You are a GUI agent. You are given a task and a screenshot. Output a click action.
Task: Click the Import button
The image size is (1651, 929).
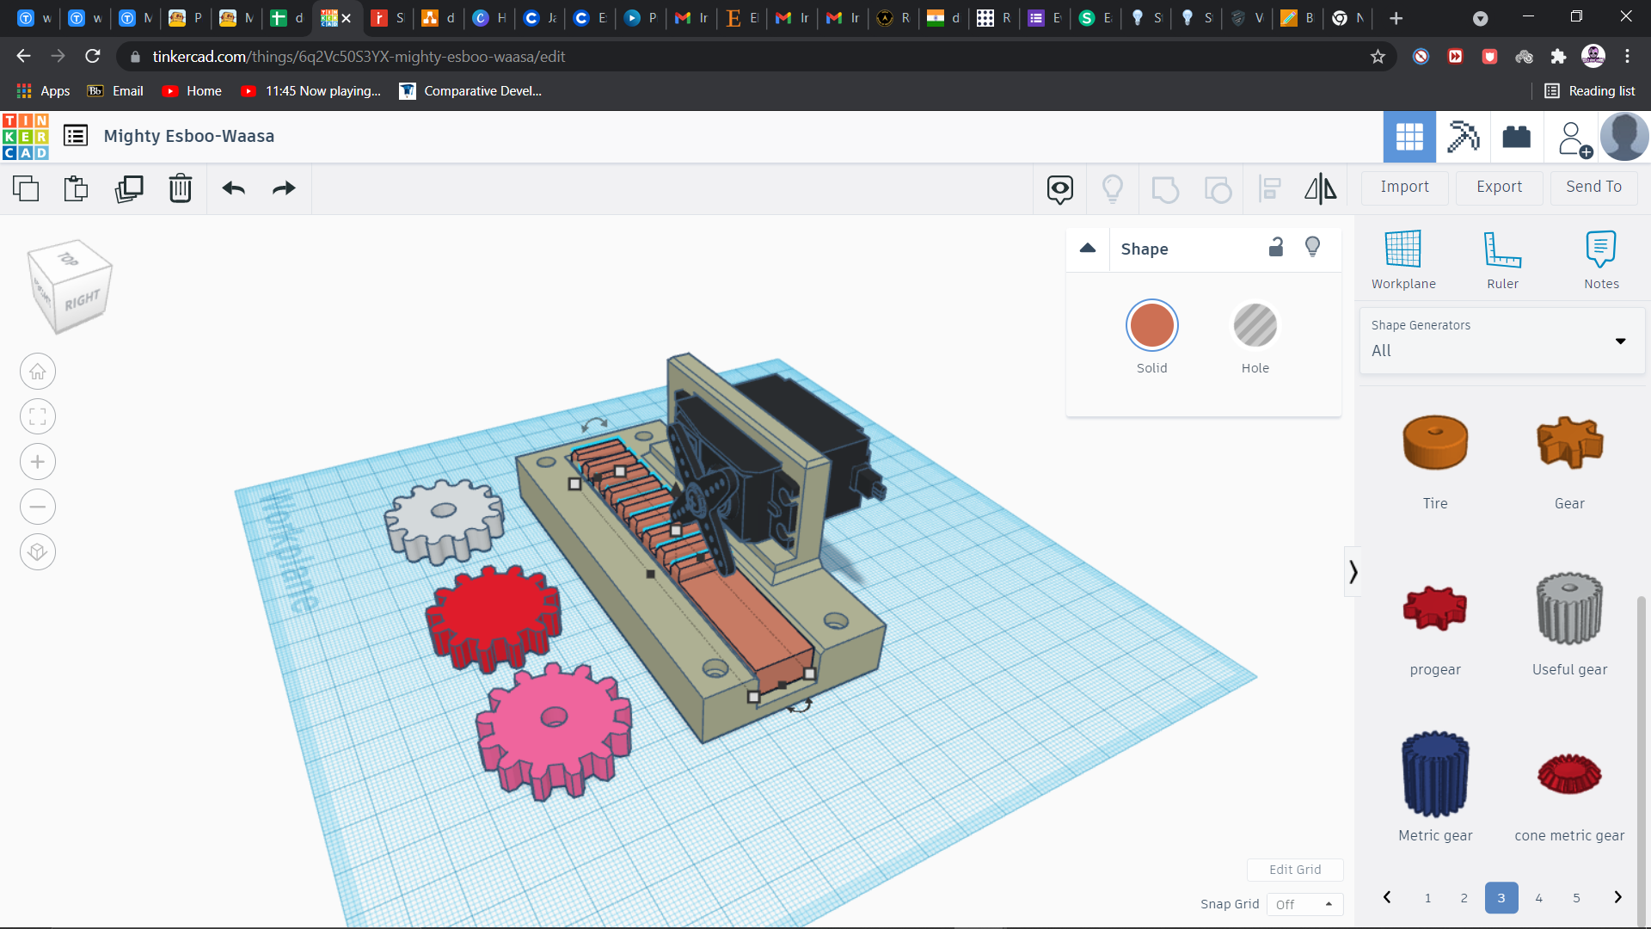click(x=1405, y=186)
